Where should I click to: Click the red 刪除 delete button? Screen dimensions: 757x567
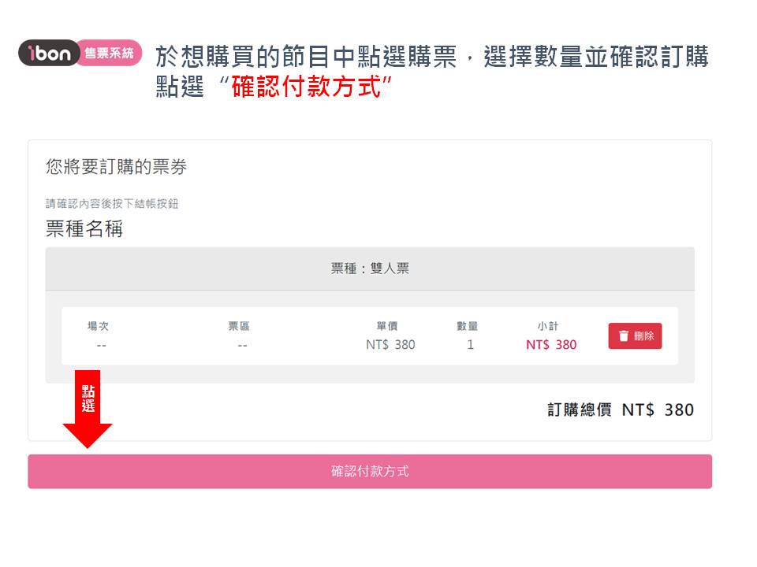click(635, 336)
